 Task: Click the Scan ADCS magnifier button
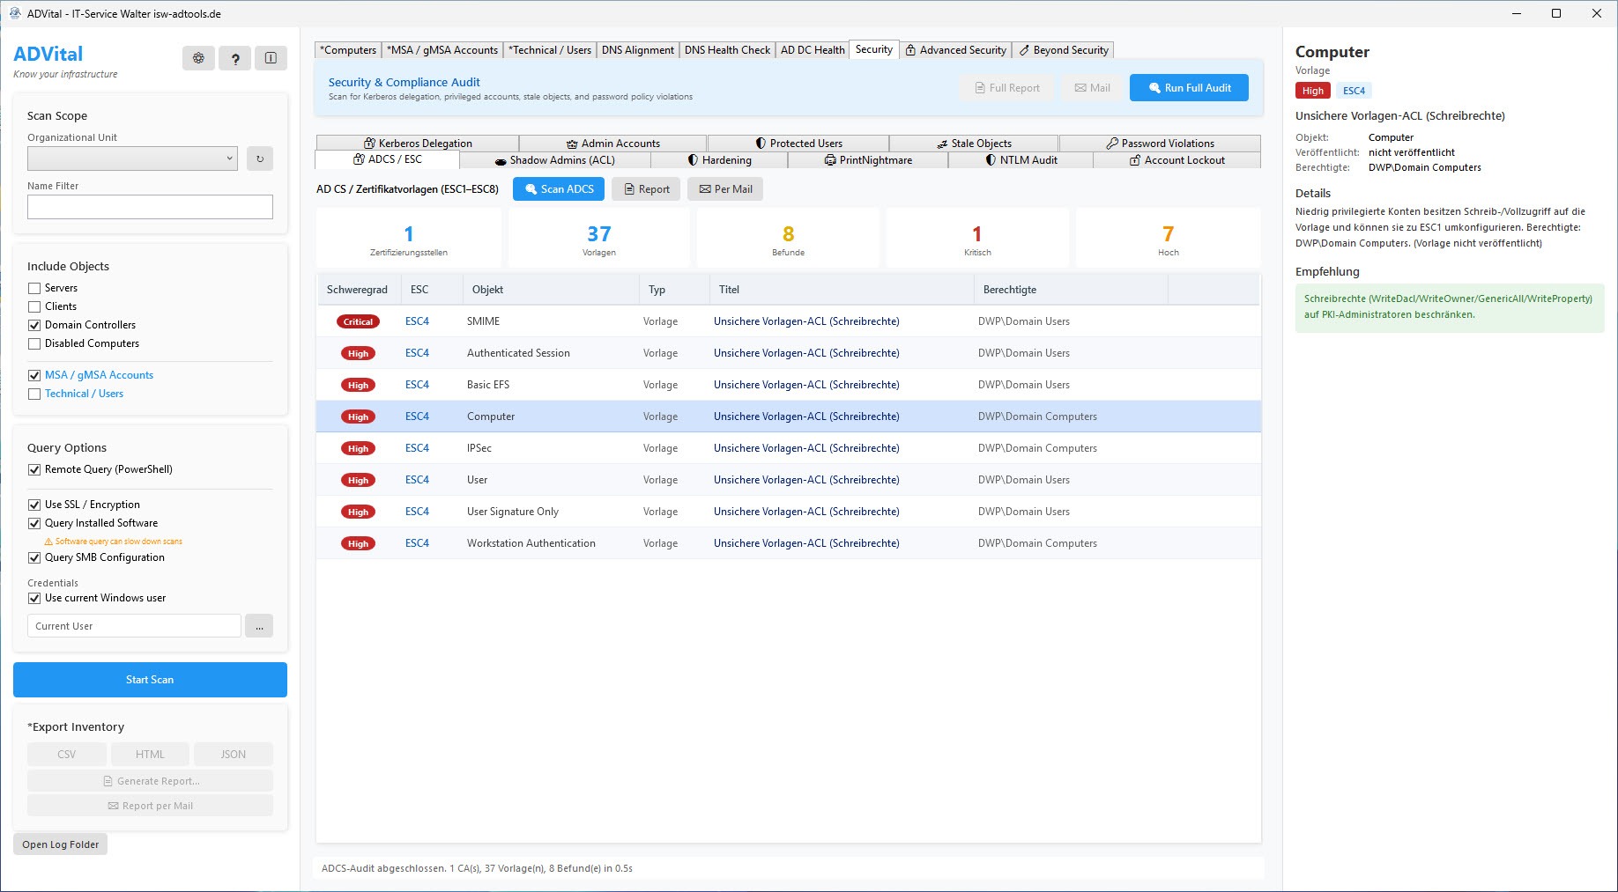[559, 189]
